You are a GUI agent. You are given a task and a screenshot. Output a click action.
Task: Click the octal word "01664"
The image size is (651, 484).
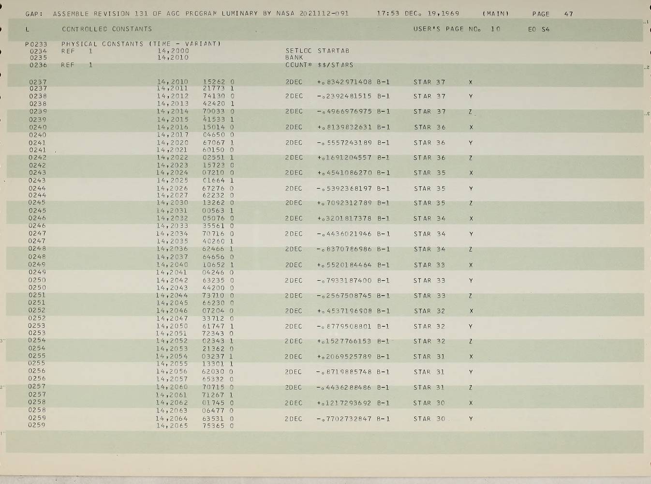coord(213,181)
